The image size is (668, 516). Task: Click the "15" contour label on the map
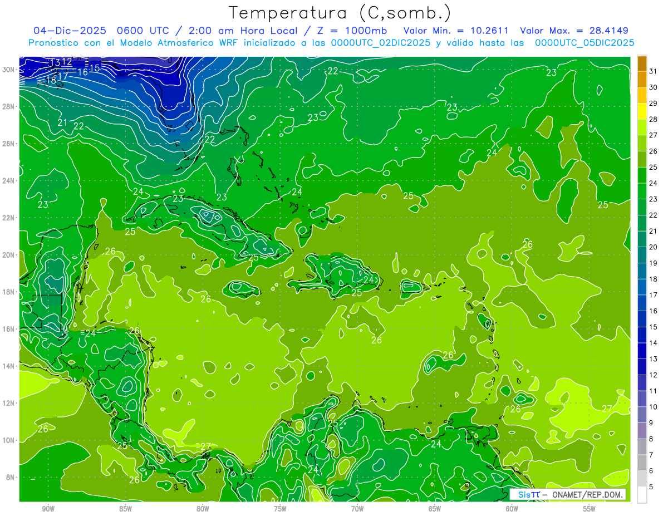(x=95, y=67)
